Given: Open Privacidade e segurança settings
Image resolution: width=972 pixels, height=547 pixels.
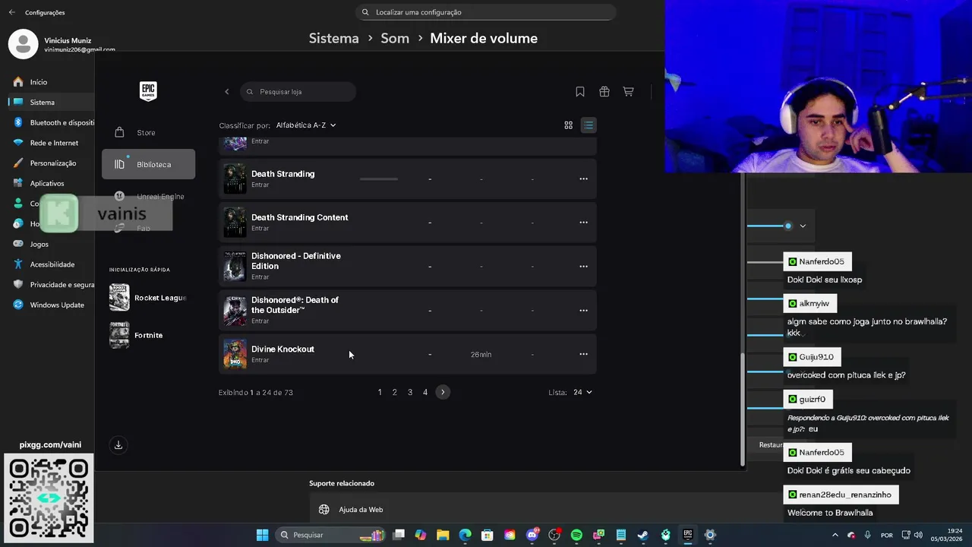Looking at the screenshot, I should tap(49, 285).
